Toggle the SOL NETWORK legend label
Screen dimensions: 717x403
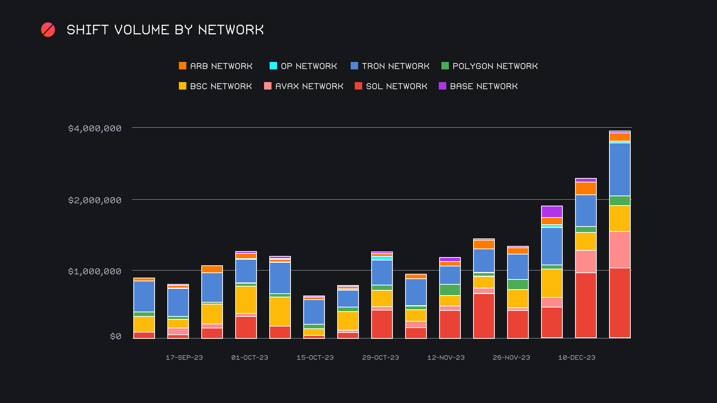[396, 86]
